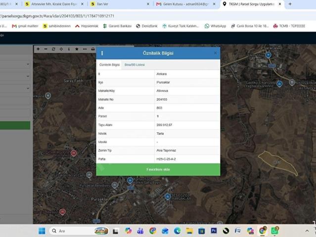Viewport: 316px width, 237px height.
Task: Click the upper sidebar text input field
Action: (x=15, y=101)
